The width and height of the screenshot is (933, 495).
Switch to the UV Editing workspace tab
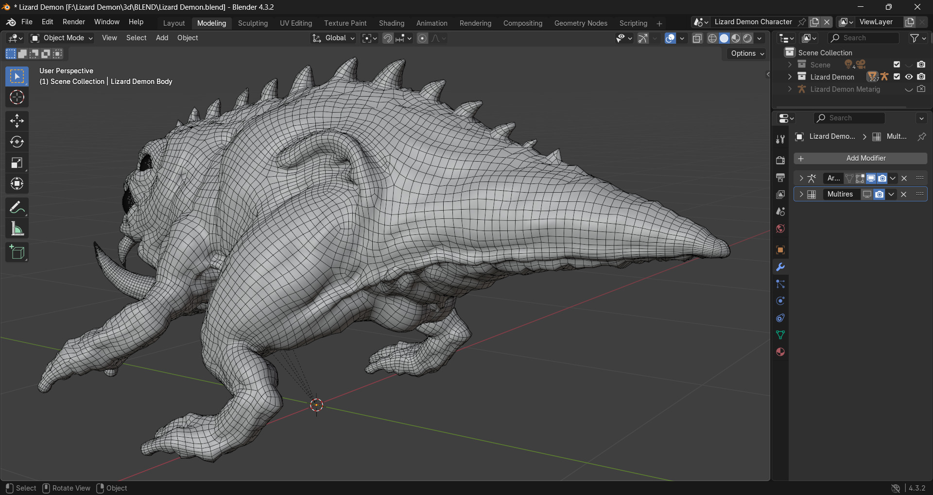point(296,23)
